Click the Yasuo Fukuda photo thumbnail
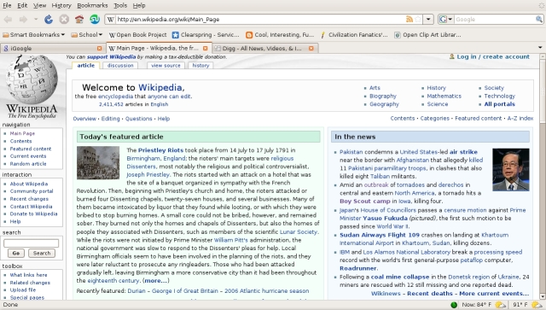This screenshot has height=310, width=546. (x=511, y=169)
